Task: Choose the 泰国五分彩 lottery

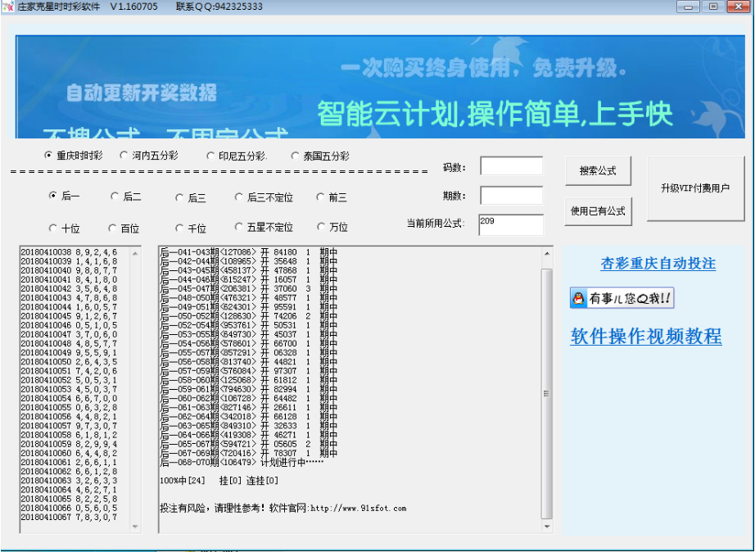Action: [x=296, y=156]
